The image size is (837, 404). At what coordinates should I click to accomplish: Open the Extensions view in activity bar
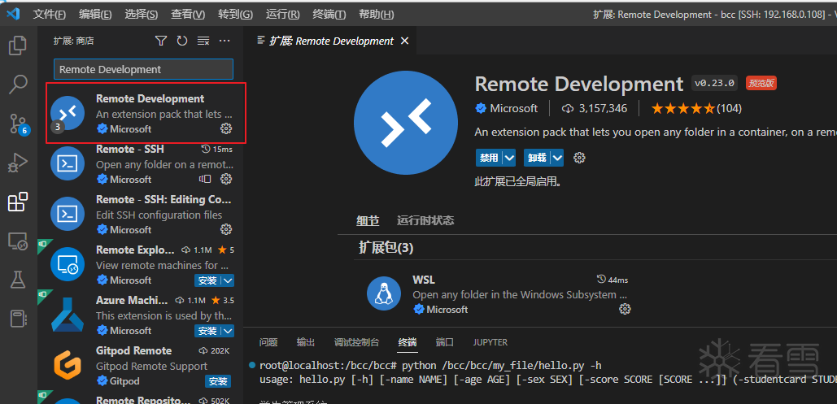coord(18,202)
